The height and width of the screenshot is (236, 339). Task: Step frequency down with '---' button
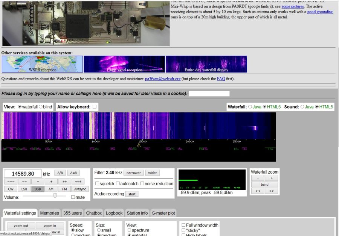(x=10, y=182)
